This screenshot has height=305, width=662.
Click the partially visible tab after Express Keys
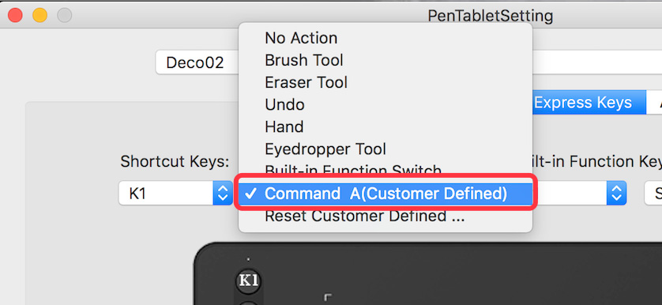pyautogui.click(x=654, y=102)
